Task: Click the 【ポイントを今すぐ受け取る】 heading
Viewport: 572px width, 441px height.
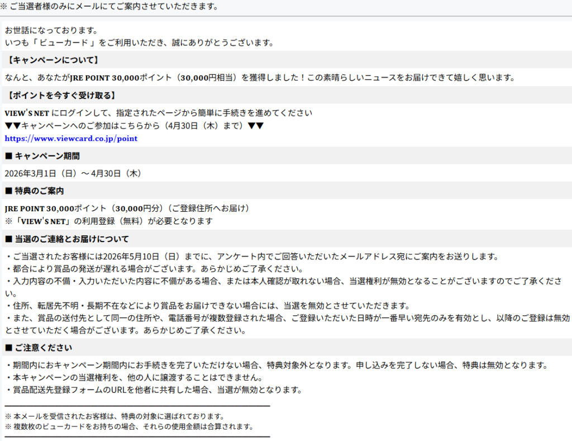Action: click(60, 95)
